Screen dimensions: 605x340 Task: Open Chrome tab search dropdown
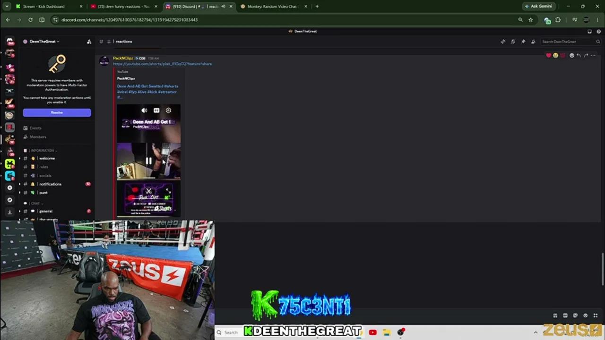(x=7, y=7)
